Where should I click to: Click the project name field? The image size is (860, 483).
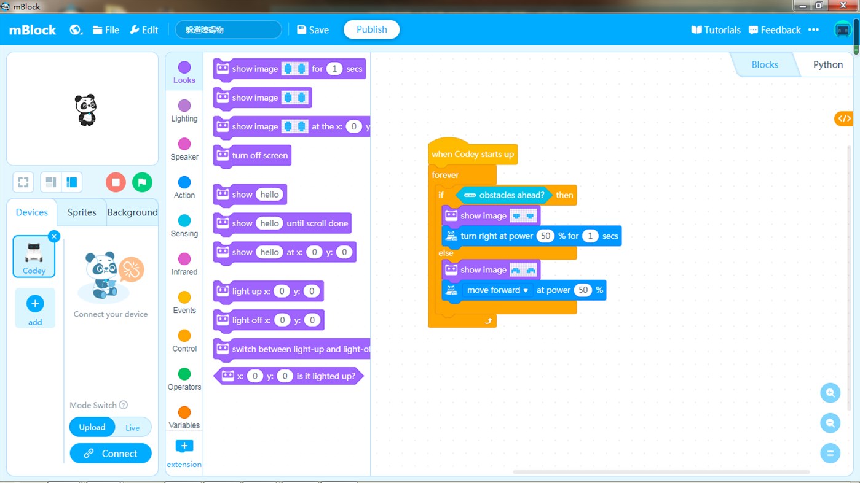[x=229, y=29]
